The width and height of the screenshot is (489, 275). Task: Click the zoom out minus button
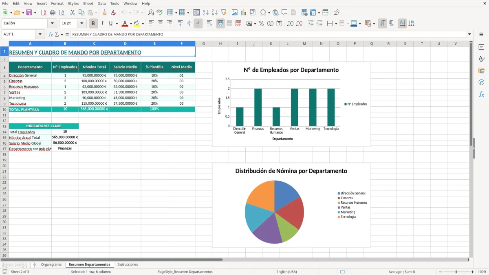(440, 272)
